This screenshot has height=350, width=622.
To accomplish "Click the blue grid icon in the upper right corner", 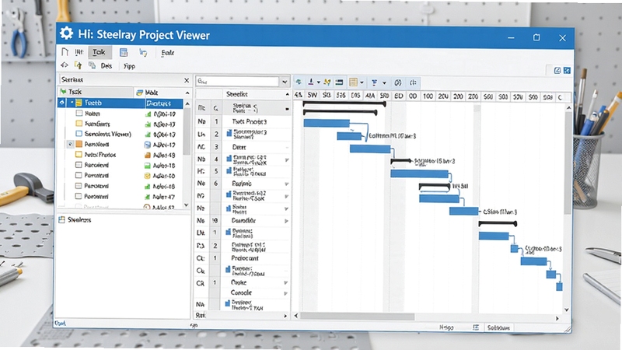I will tap(568, 70).
